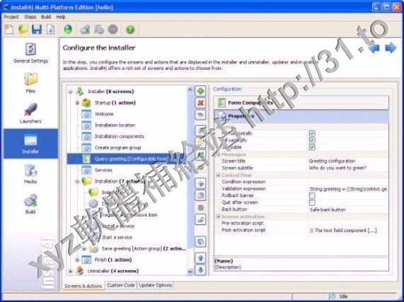Click the Screen subtitle value field
This screenshot has height=302, width=404.
click(x=348, y=168)
